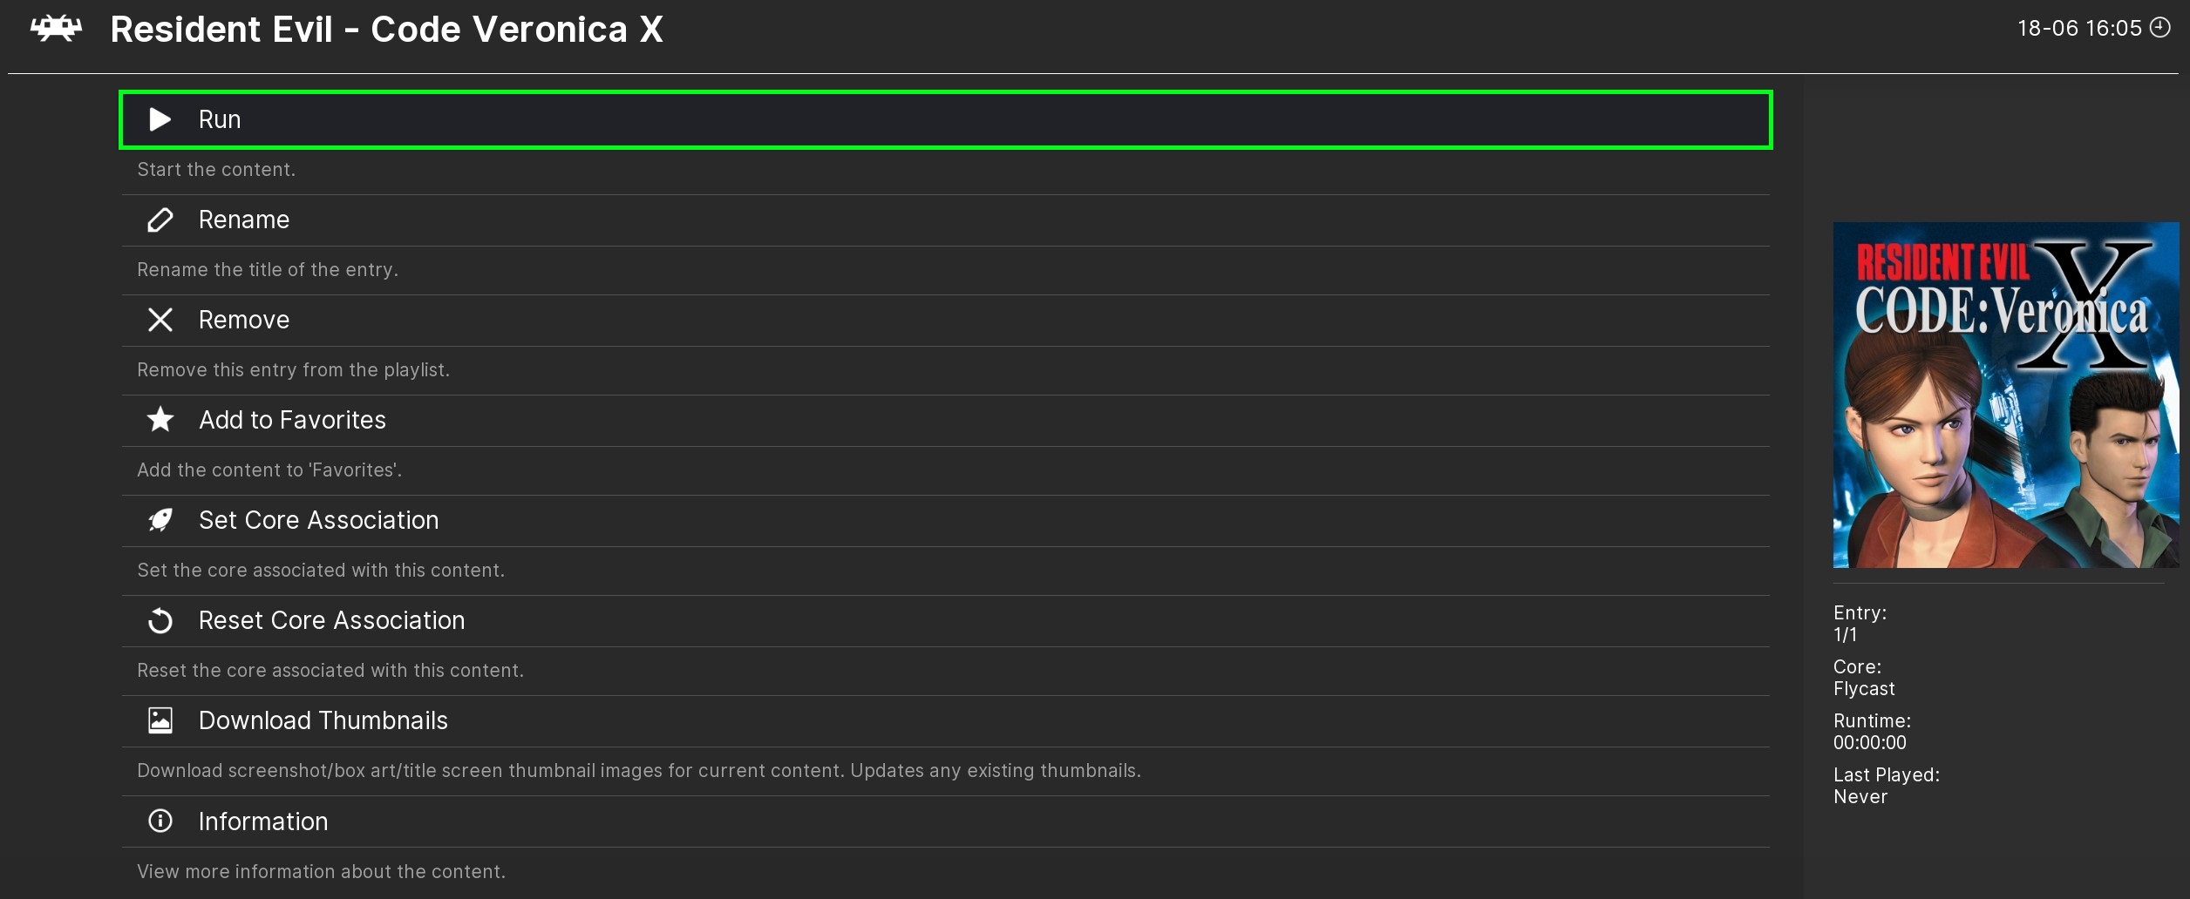Click the 'Last Played:' label
This screenshot has height=899, width=2190.
(1887, 775)
